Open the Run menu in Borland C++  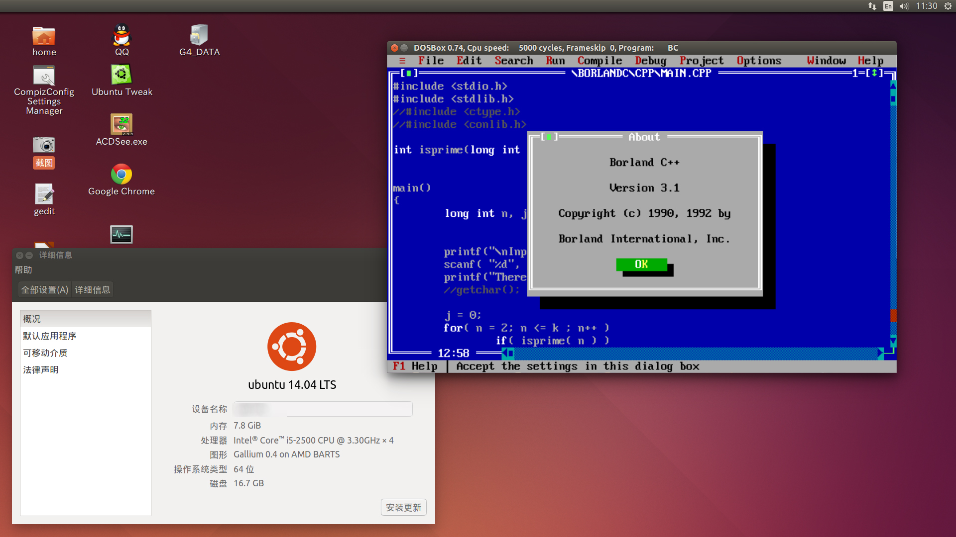[x=555, y=61]
